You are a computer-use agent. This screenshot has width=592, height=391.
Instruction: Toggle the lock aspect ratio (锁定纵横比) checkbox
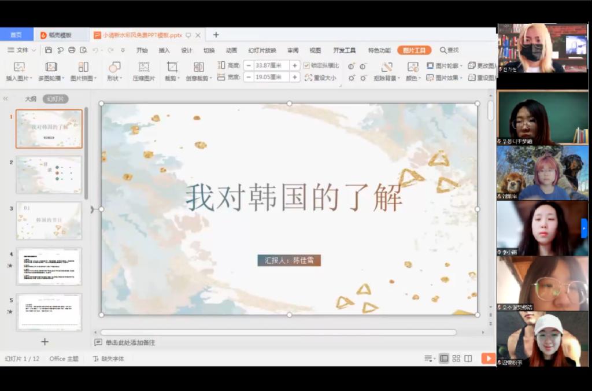tap(307, 65)
